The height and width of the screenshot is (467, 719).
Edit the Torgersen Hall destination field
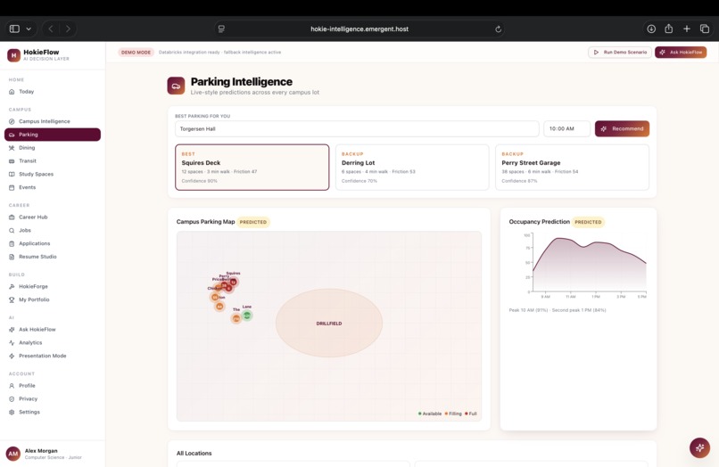(357, 128)
